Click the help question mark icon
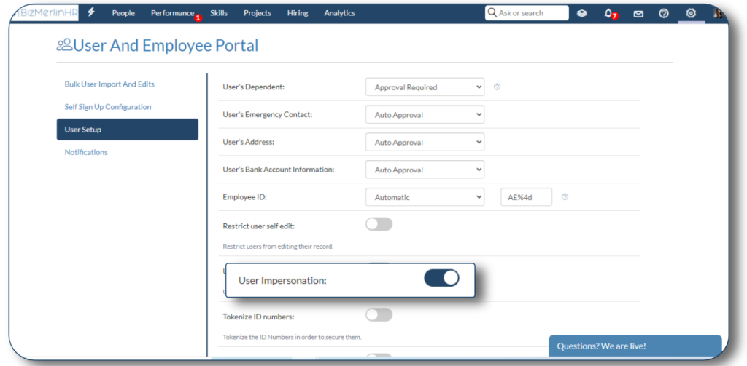The width and height of the screenshot is (747, 366). [664, 13]
